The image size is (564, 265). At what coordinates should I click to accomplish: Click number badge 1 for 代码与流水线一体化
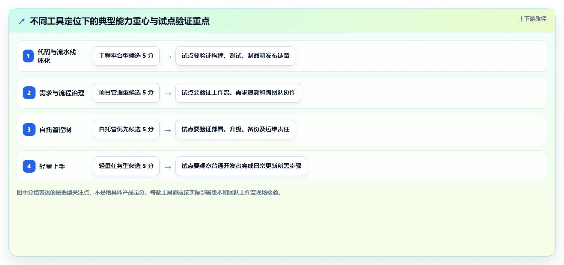(x=28, y=56)
